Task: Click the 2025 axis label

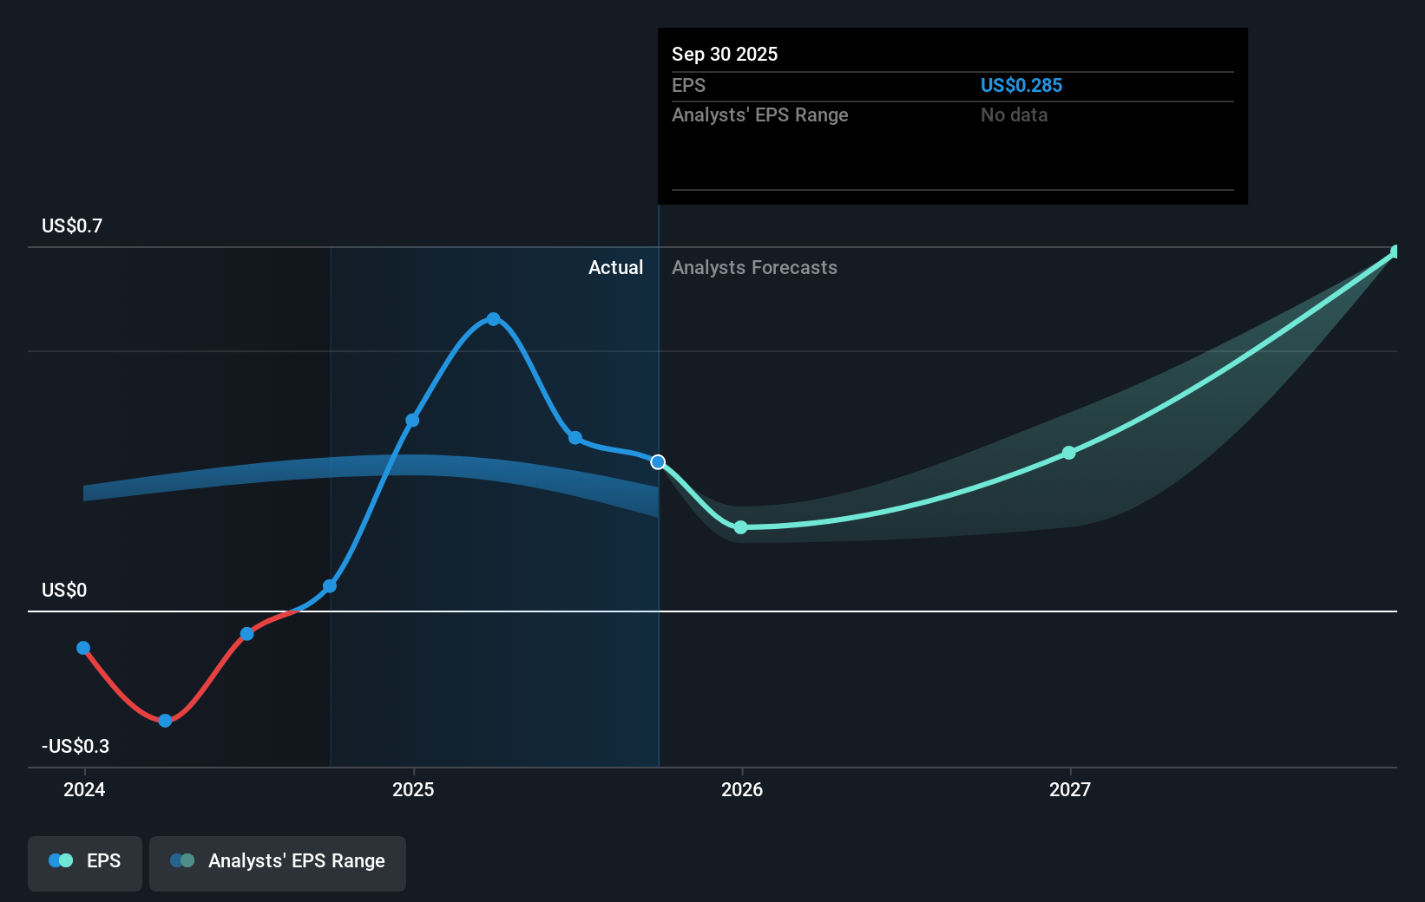Action: pyautogui.click(x=413, y=790)
